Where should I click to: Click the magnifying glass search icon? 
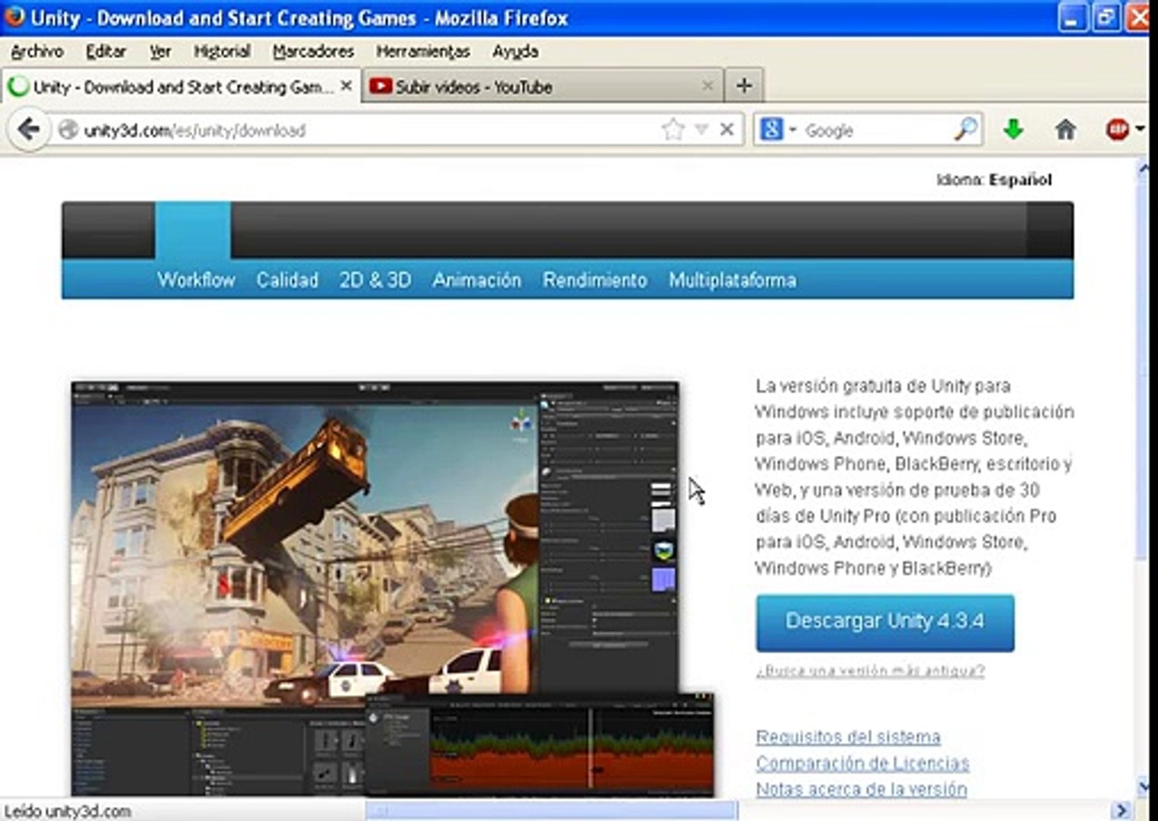tap(965, 130)
